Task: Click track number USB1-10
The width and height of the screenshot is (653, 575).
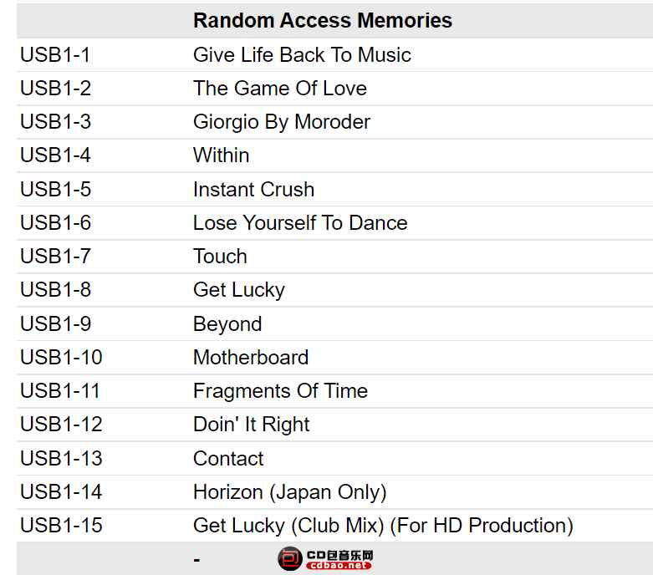Action: click(61, 357)
